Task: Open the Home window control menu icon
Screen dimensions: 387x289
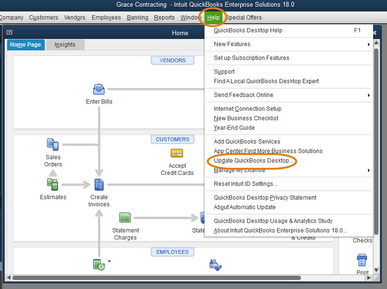Action: tap(10, 32)
